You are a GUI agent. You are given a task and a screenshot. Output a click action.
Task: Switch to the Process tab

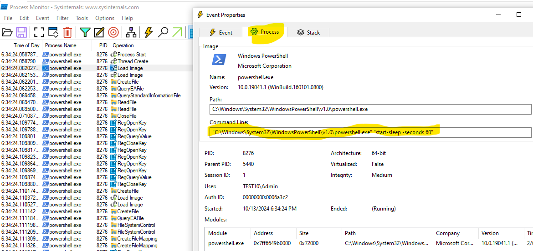265,31
